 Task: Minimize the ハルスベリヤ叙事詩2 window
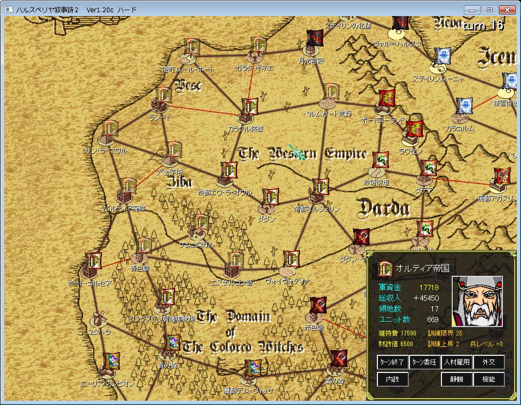tap(472, 10)
